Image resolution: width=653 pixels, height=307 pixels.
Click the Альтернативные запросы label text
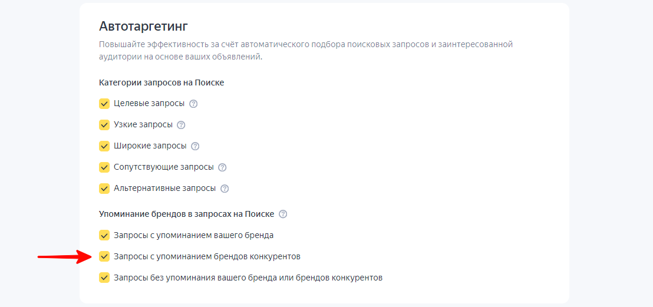tap(164, 189)
